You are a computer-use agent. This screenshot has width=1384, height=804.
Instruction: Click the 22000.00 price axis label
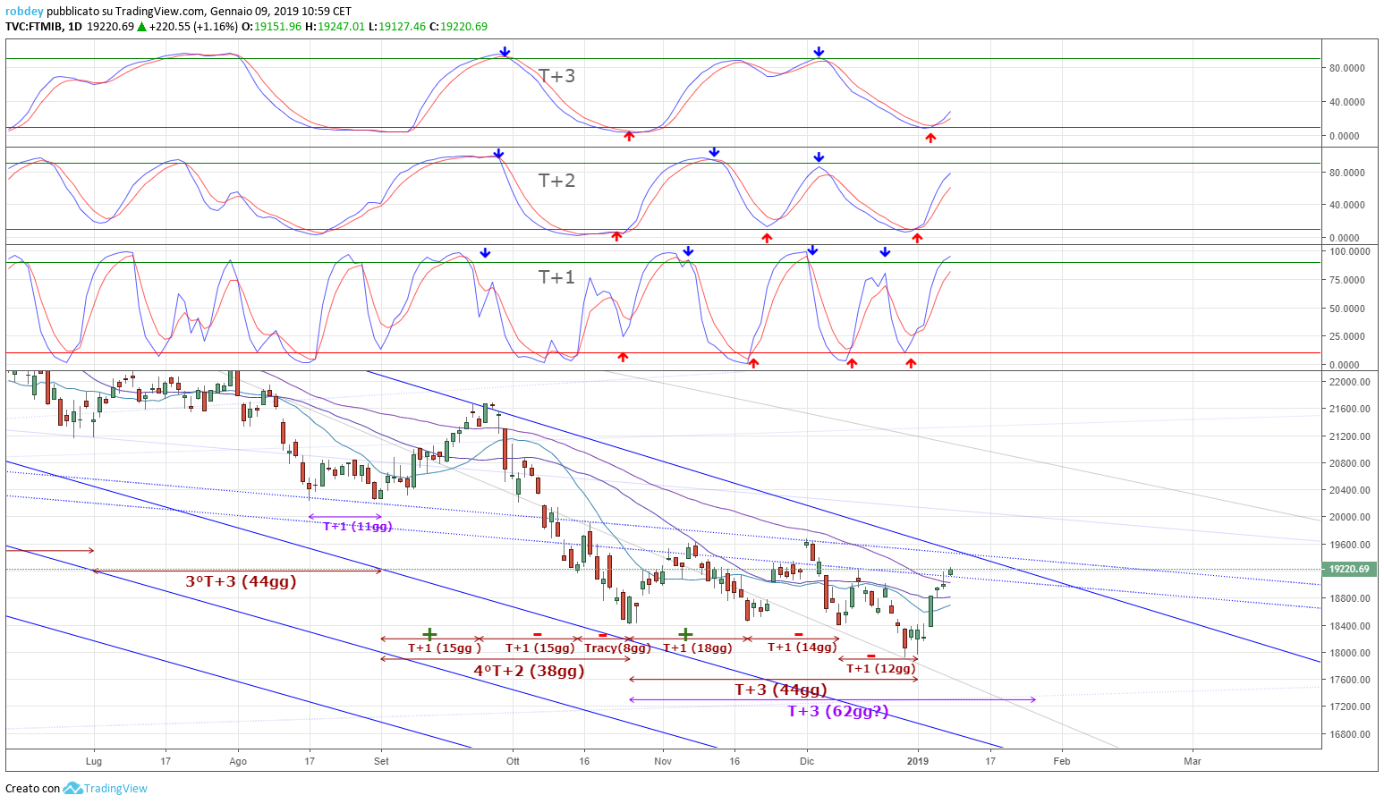point(1350,382)
